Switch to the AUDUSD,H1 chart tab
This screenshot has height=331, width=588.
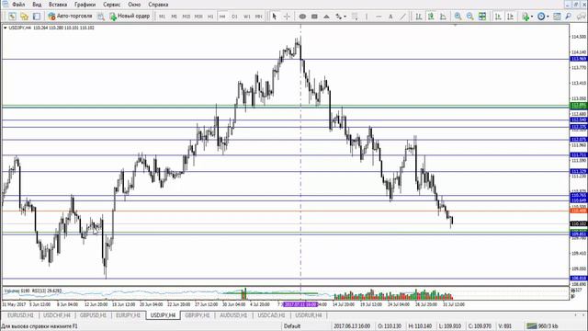[233, 315]
